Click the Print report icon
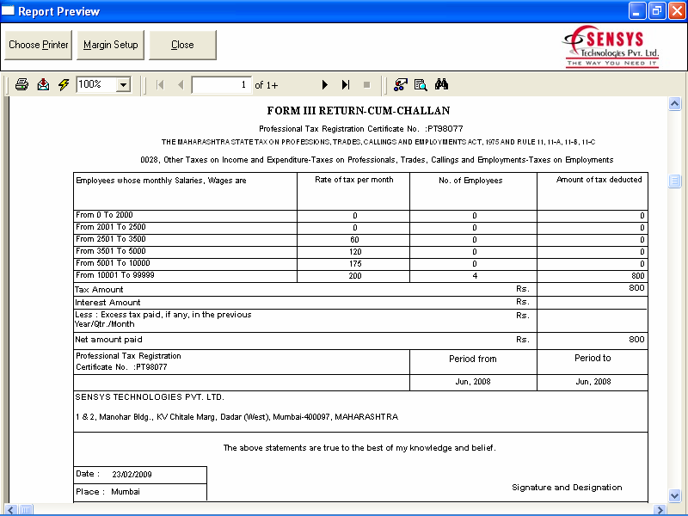This screenshot has width=688, height=516. 21,84
